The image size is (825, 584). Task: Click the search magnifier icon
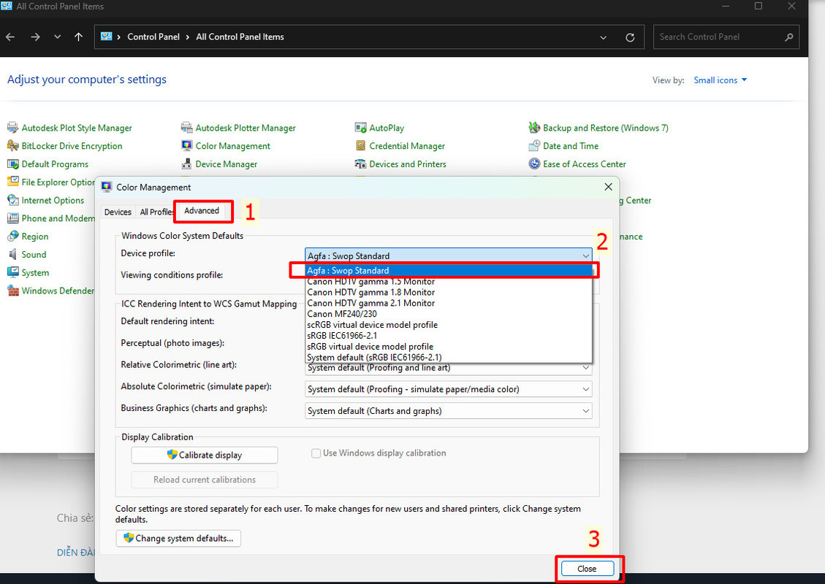tap(788, 36)
